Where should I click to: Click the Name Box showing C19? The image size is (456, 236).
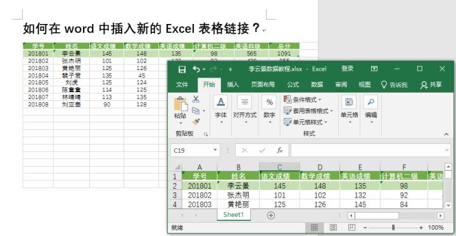coord(192,150)
